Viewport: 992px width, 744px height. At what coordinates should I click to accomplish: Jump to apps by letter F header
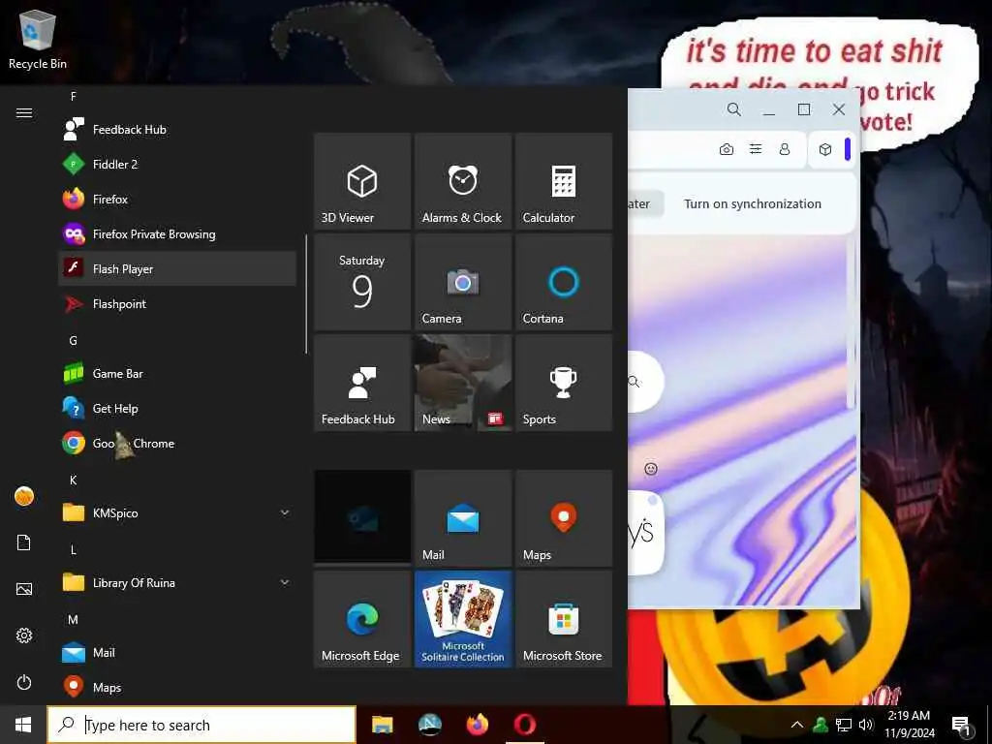[x=74, y=96]
